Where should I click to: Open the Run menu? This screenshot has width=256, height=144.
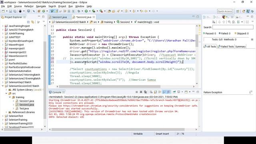(x=70, y=6)
